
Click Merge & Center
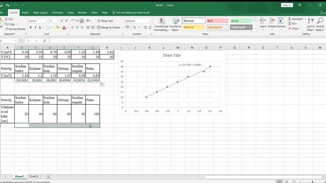click(108, 27)
